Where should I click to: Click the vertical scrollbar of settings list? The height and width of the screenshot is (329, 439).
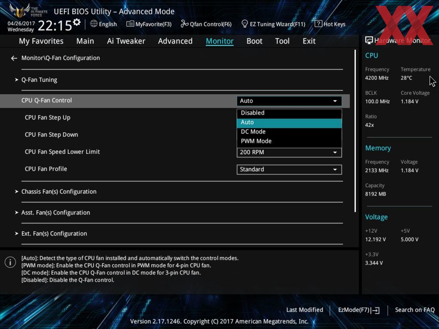tap(355, 131)
